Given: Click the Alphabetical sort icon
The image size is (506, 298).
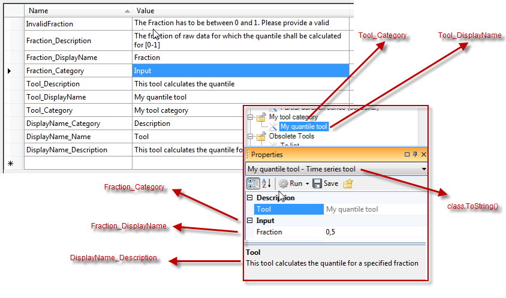Looking at the screenshot, I should pos(267,183).
